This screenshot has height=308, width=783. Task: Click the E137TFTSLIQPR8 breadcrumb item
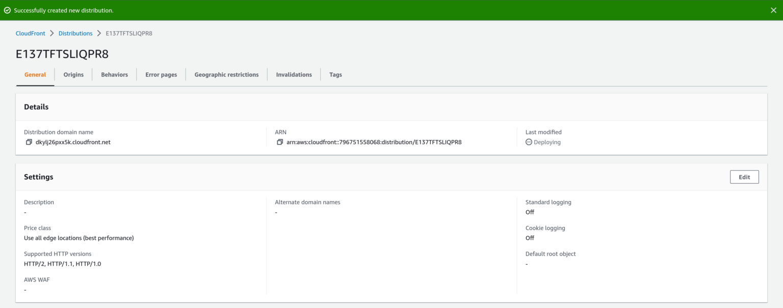tap(128, 33)
